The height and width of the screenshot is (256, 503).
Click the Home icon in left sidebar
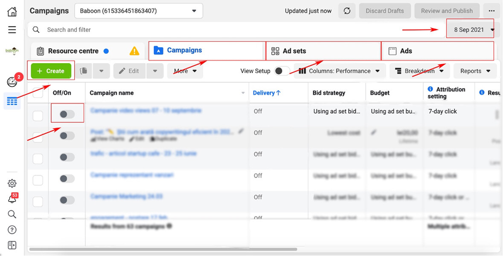click(x=12, y=11)
